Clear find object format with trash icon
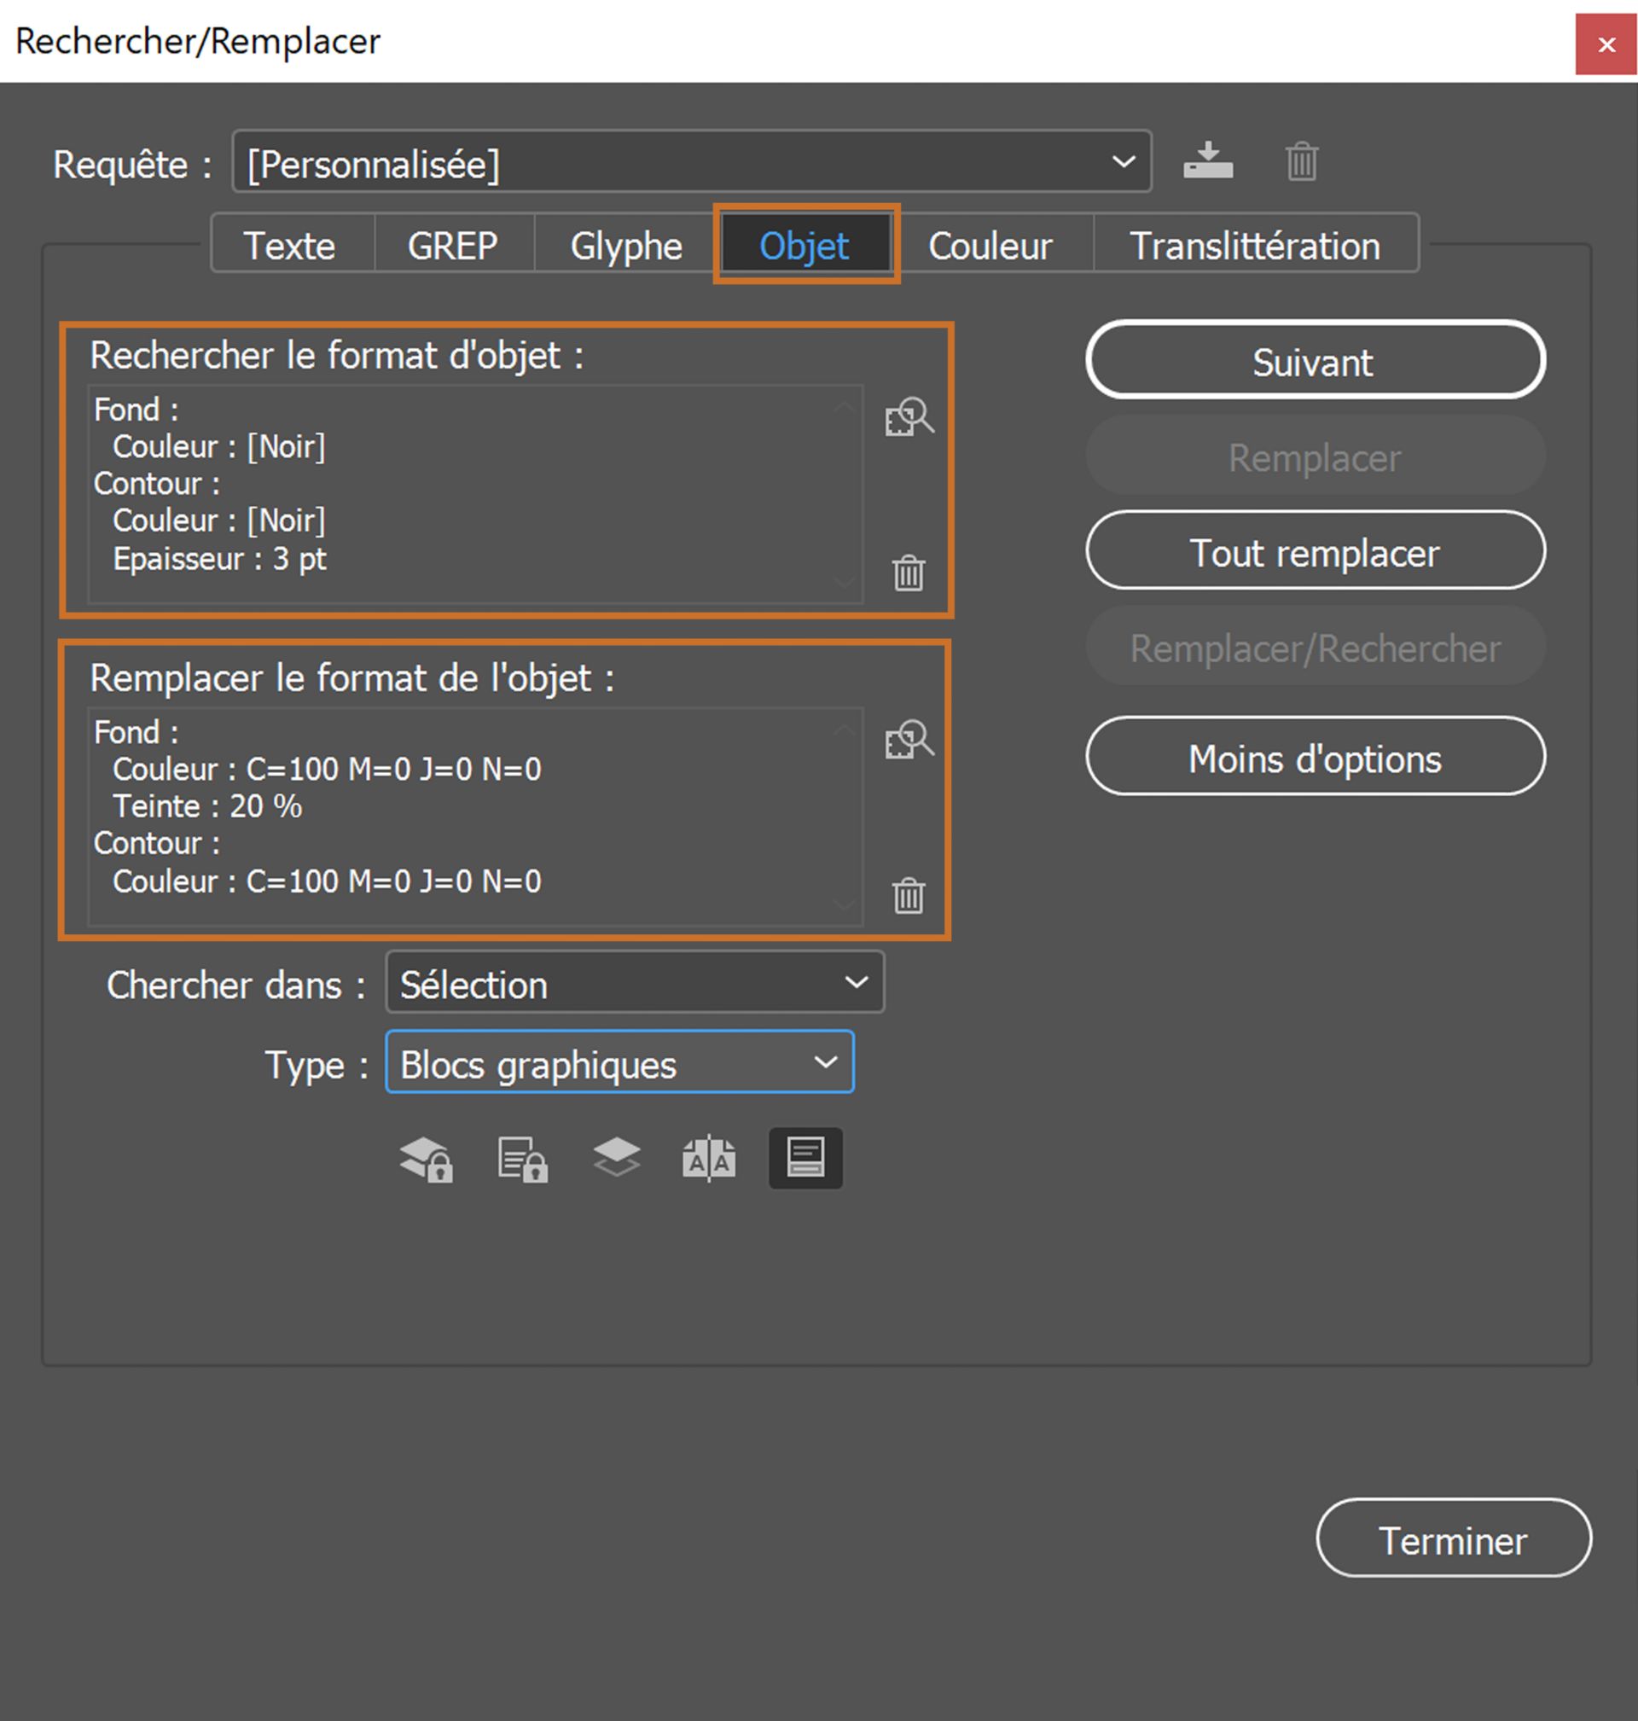 (x=908, y=573)
